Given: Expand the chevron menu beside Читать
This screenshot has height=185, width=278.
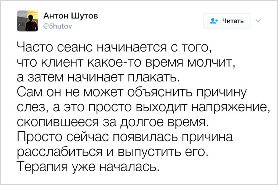Looking at the screenshot, I should point(258,21).
